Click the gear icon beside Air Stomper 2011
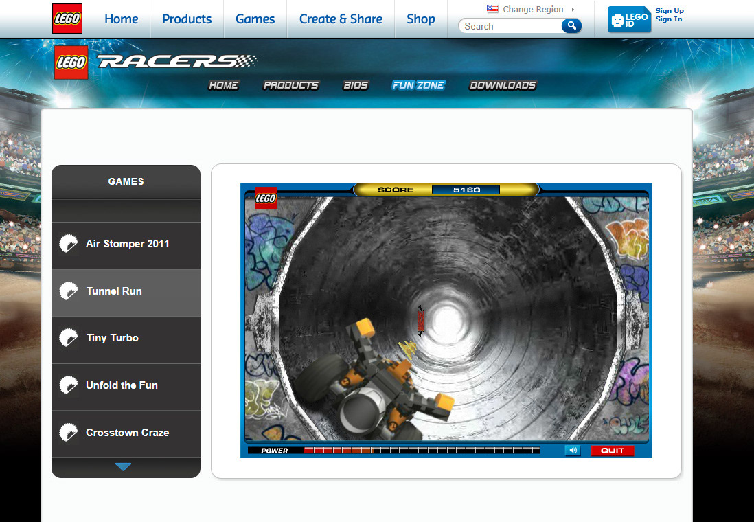This screenshot has width=754, height=522. (x=68, y=244)
